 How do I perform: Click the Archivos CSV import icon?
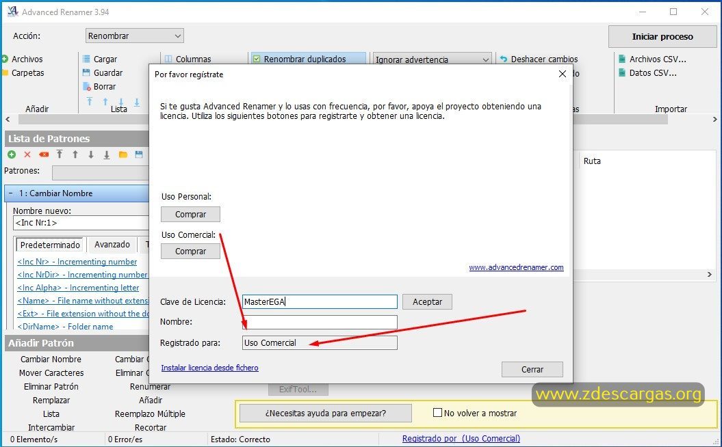pos(622,59)
